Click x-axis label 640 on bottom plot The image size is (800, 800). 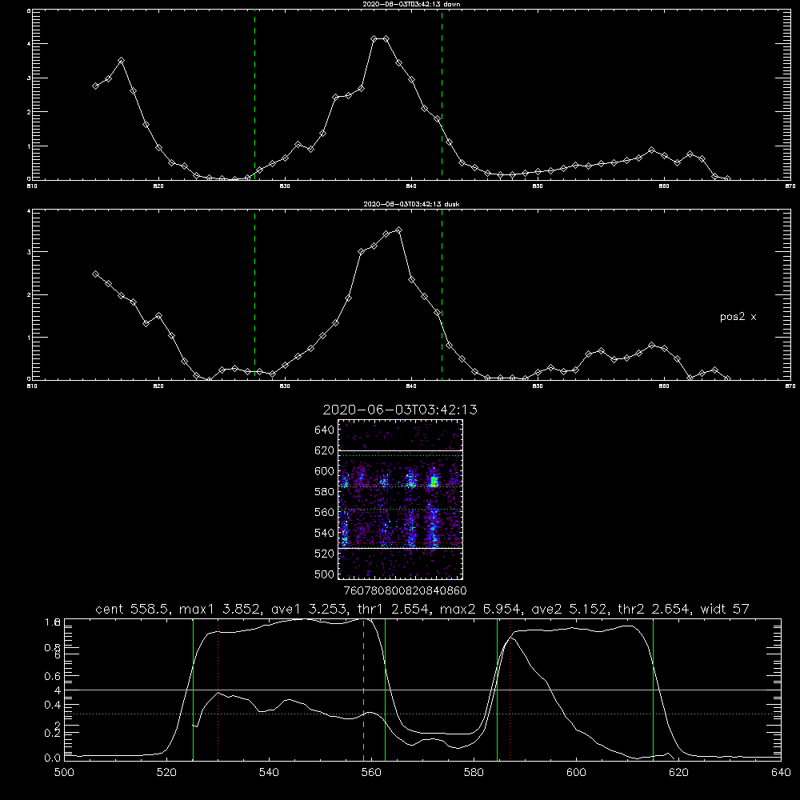click(781, 773)
